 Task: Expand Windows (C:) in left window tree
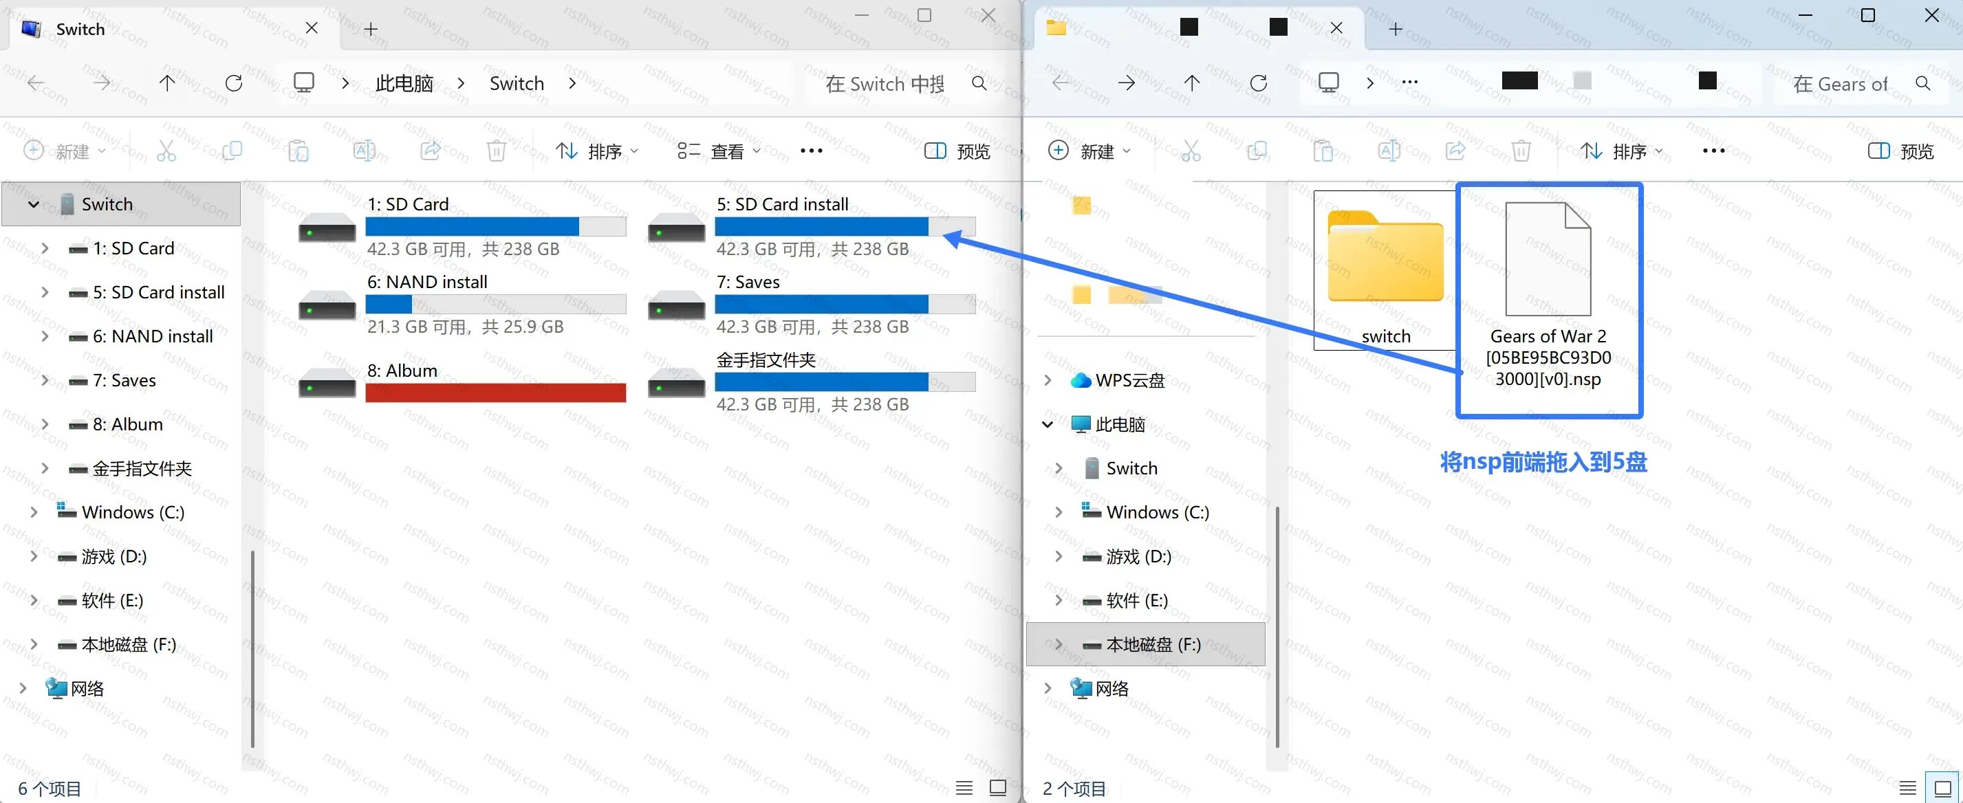coord(34,512)
